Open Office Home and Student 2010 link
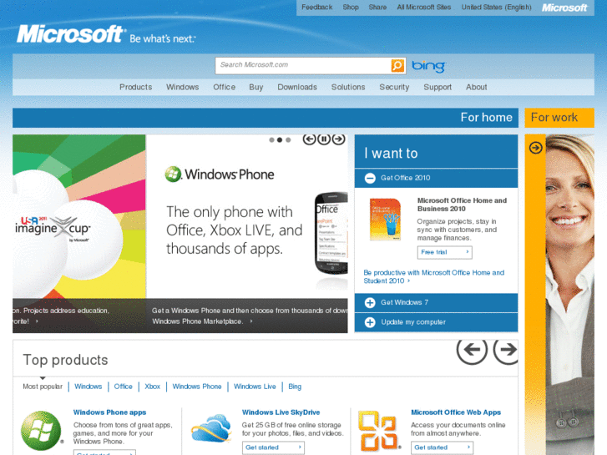The height and width of the screenshot is (455, 607). pyautogui.click(x=434, y=277)
